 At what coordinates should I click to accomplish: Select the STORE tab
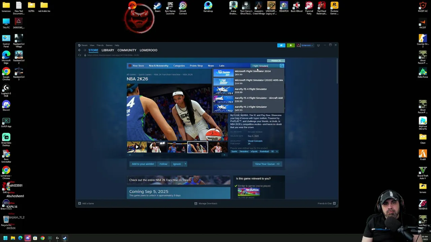click(x=93, y=50)
